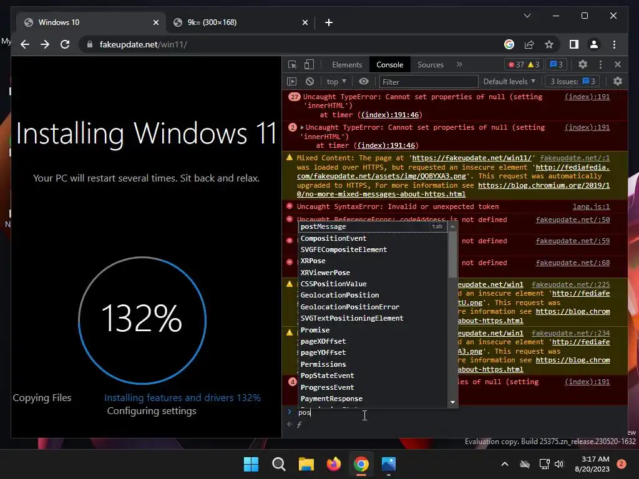Image resolution: width=639 pixels, height=479 pixels.
Task: Switch to the Console tab
Action: click(x=389, y=65)
